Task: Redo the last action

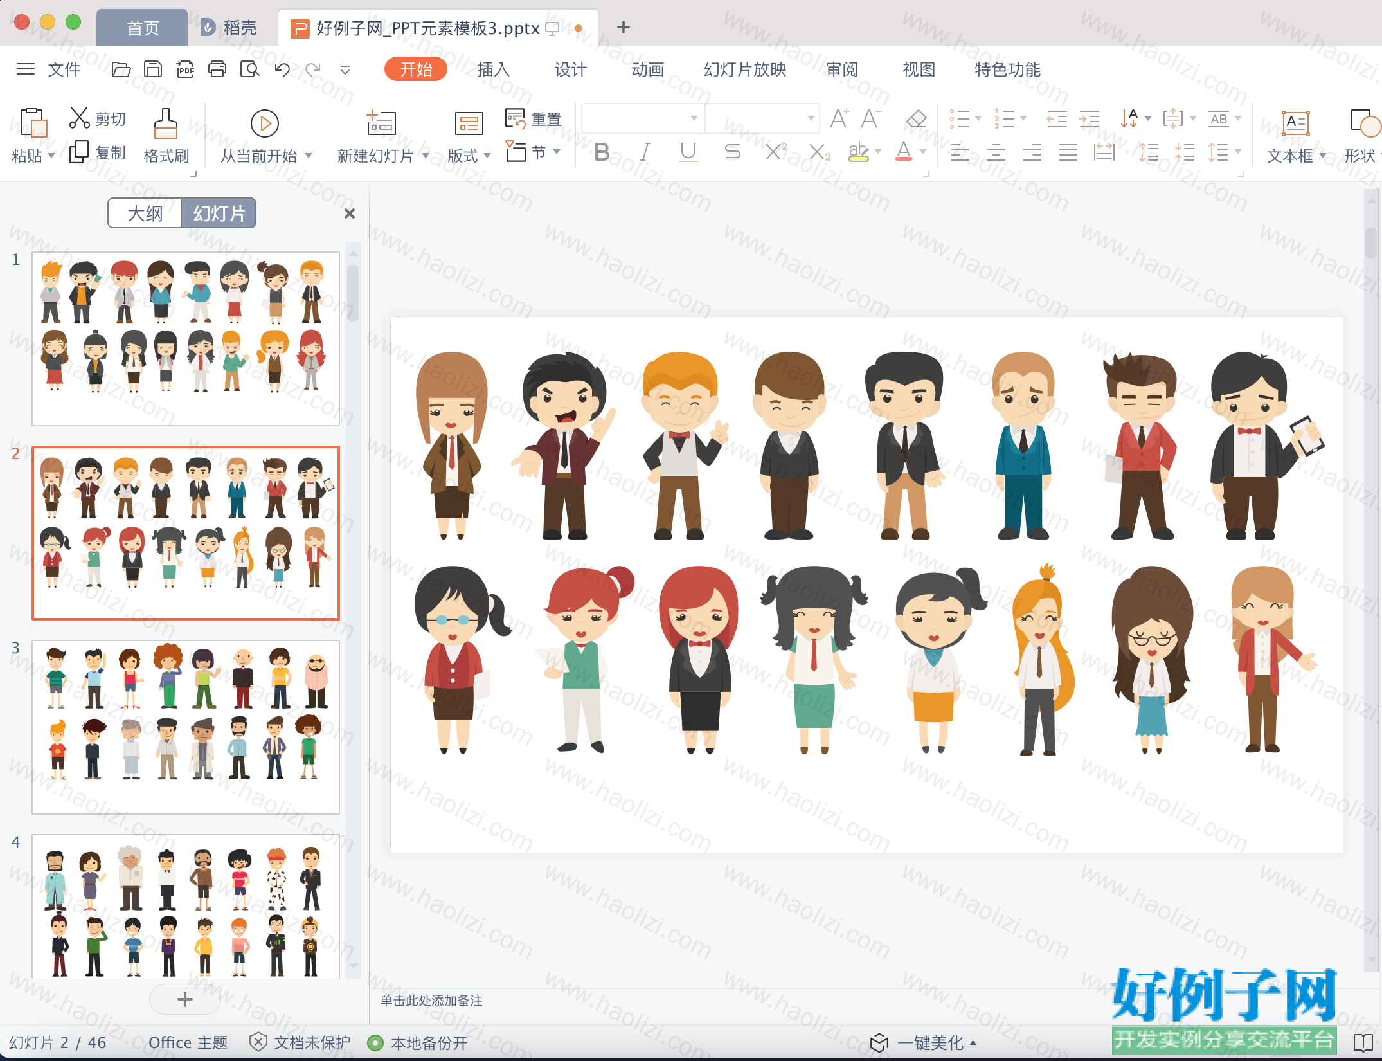Action: [x=313, y=69]
